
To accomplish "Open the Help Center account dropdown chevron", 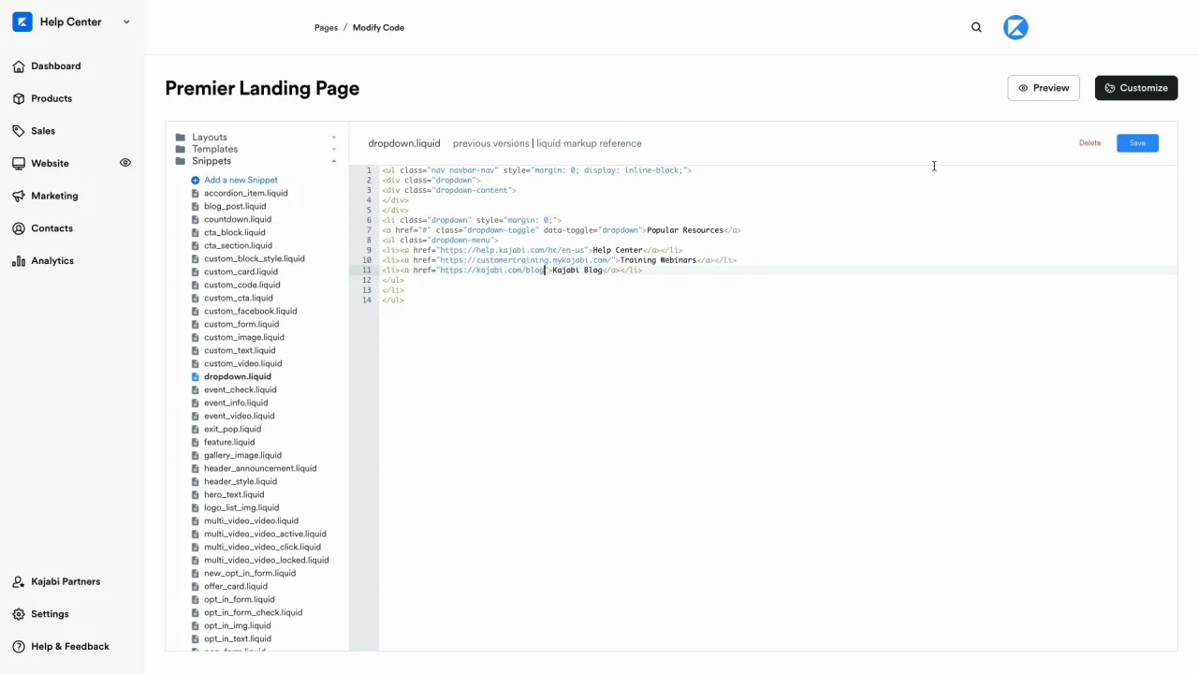I will [x=126, y=22].
